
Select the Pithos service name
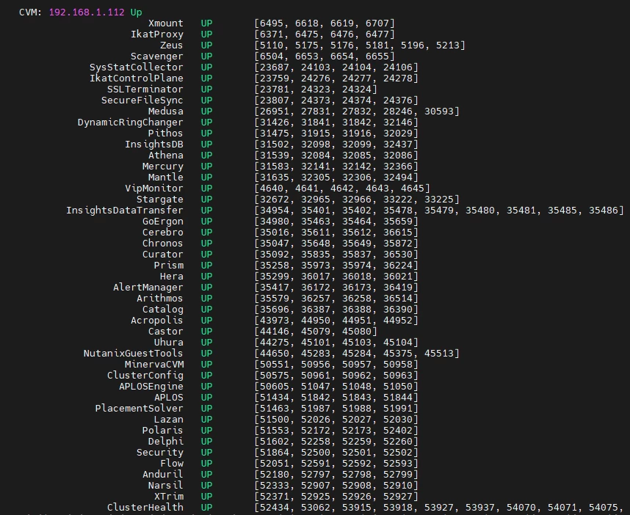click(165, 134)
